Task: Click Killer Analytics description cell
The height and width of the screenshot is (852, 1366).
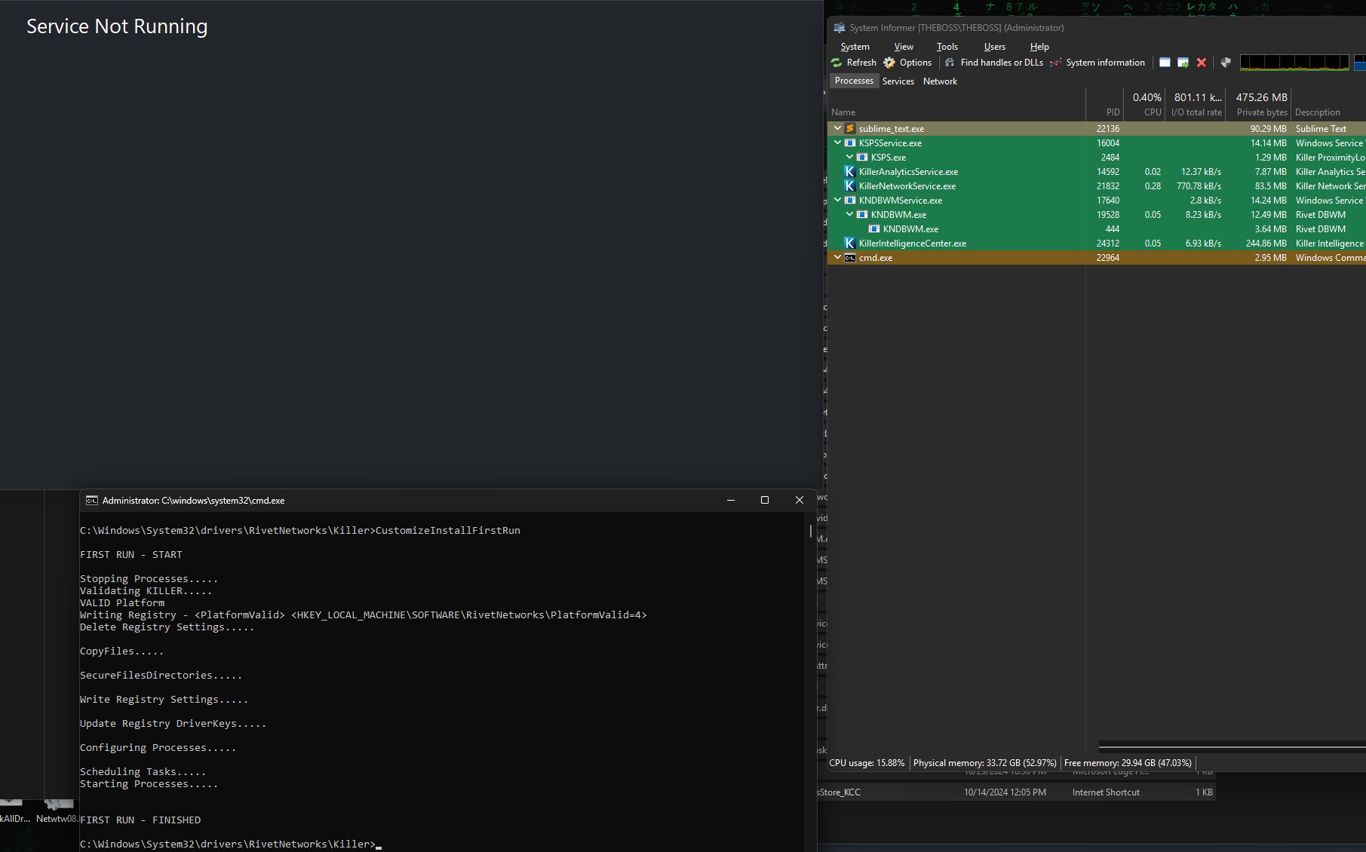Action: (1330, 172)
